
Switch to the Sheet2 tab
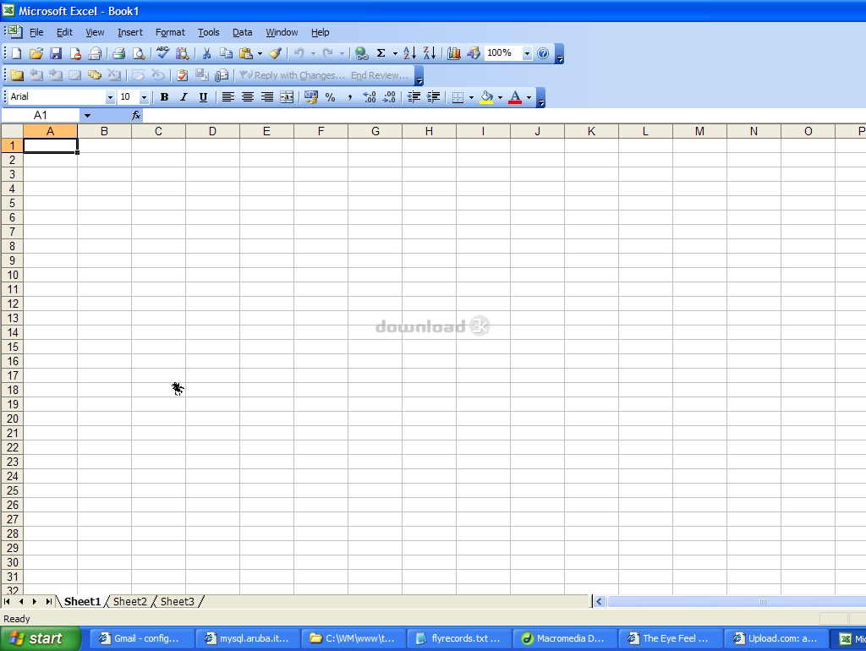click(130, 602)
